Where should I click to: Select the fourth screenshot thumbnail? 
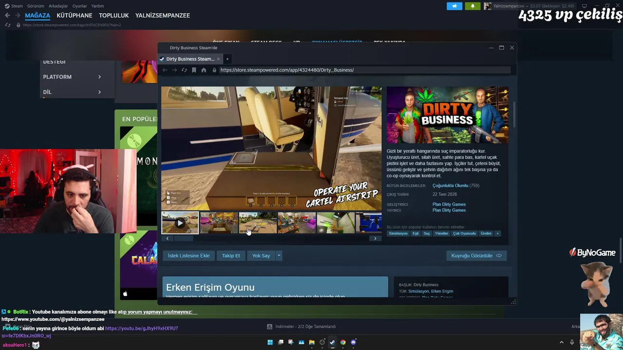(x=297, y=223)
